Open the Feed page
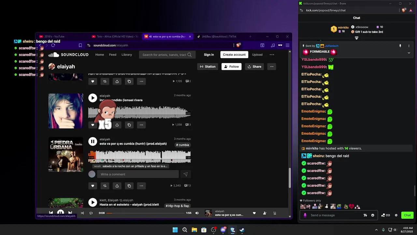 113,55
